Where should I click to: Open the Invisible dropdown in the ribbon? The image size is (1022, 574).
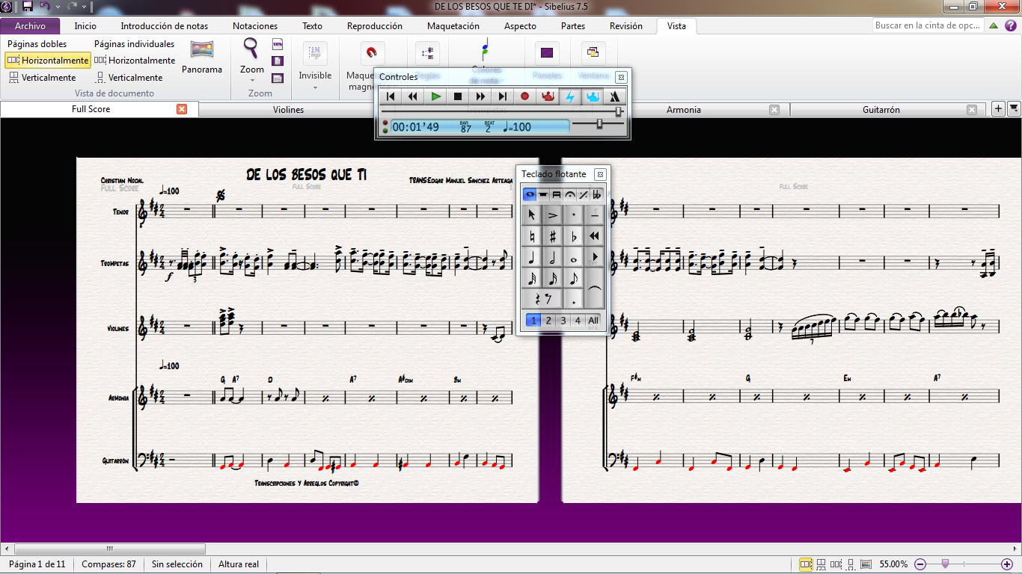coord(315,66)
